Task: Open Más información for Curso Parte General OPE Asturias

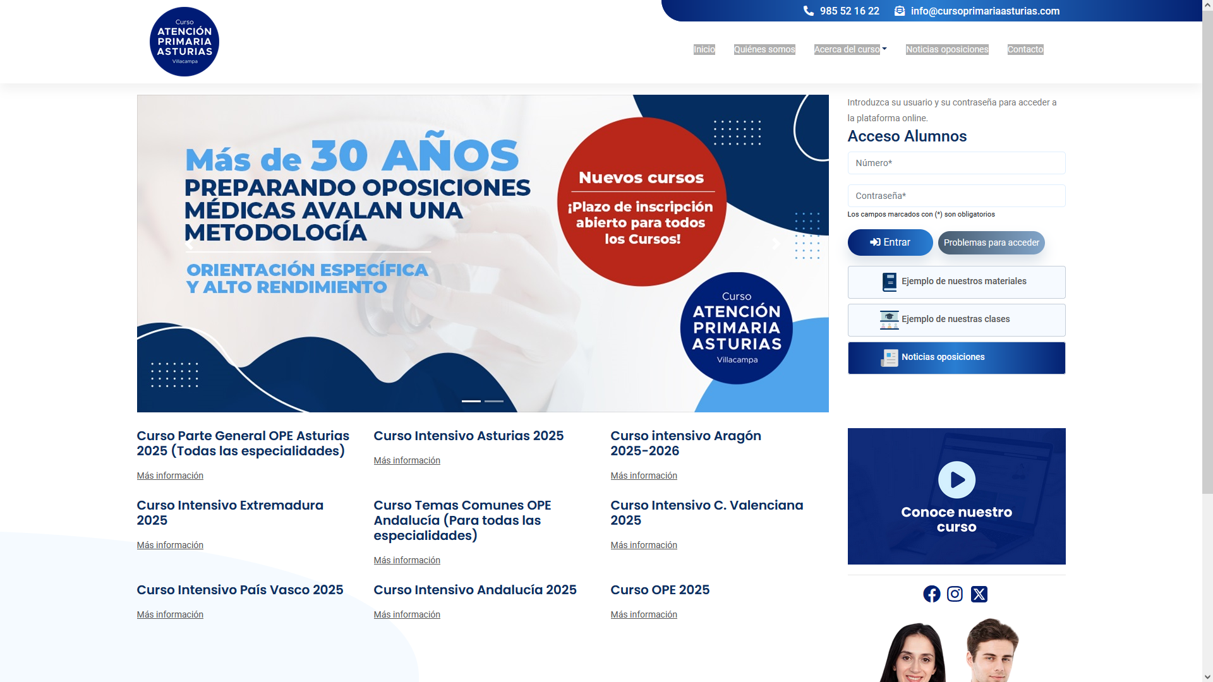Action: coord(170,476)
